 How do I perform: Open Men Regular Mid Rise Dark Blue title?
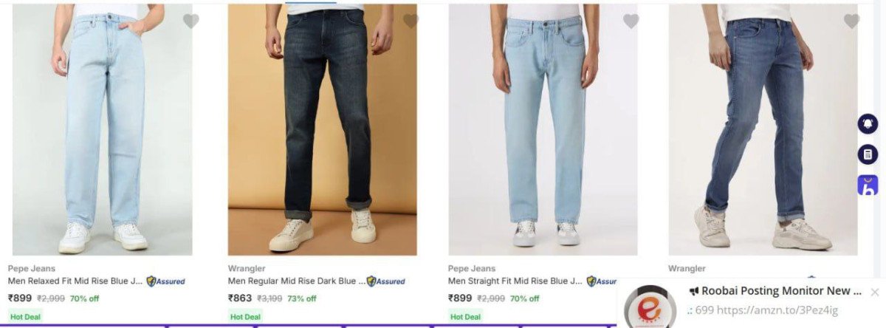coord(296,281)
